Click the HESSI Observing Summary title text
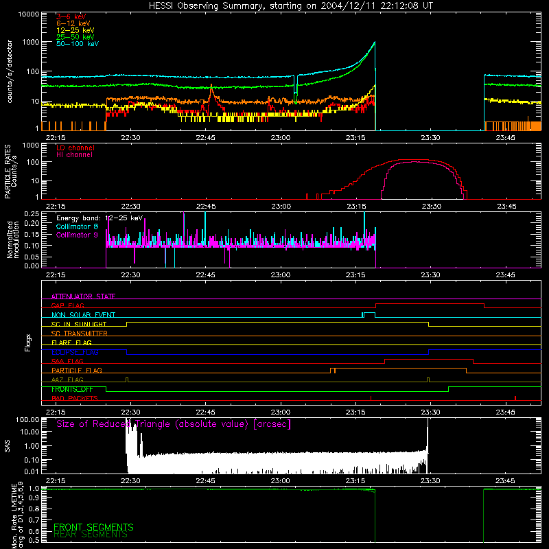 click(291, 6)
